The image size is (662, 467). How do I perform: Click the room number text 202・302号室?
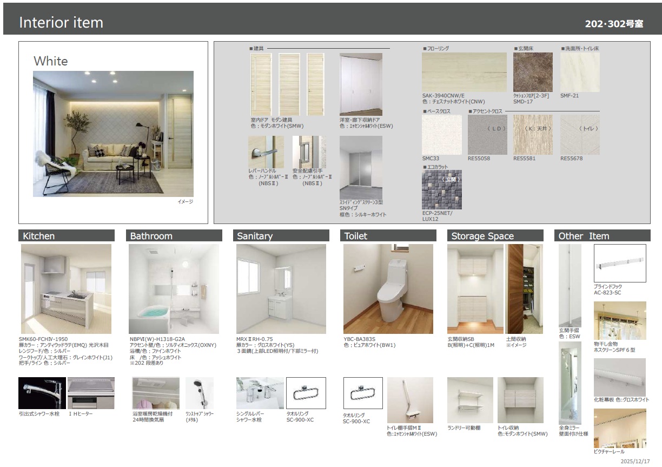click(x=614, y=24)
